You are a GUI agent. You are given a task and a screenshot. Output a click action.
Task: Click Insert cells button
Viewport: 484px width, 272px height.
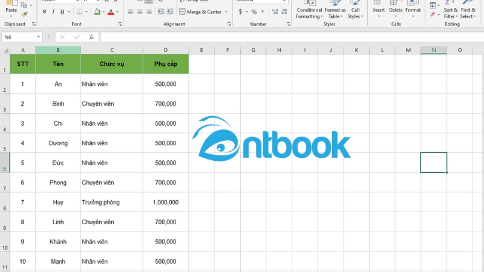pyautogui.click(x=379, y=9)
